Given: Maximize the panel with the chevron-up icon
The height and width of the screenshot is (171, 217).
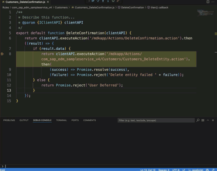Looking at the screenshot, I should coord(208,120).
